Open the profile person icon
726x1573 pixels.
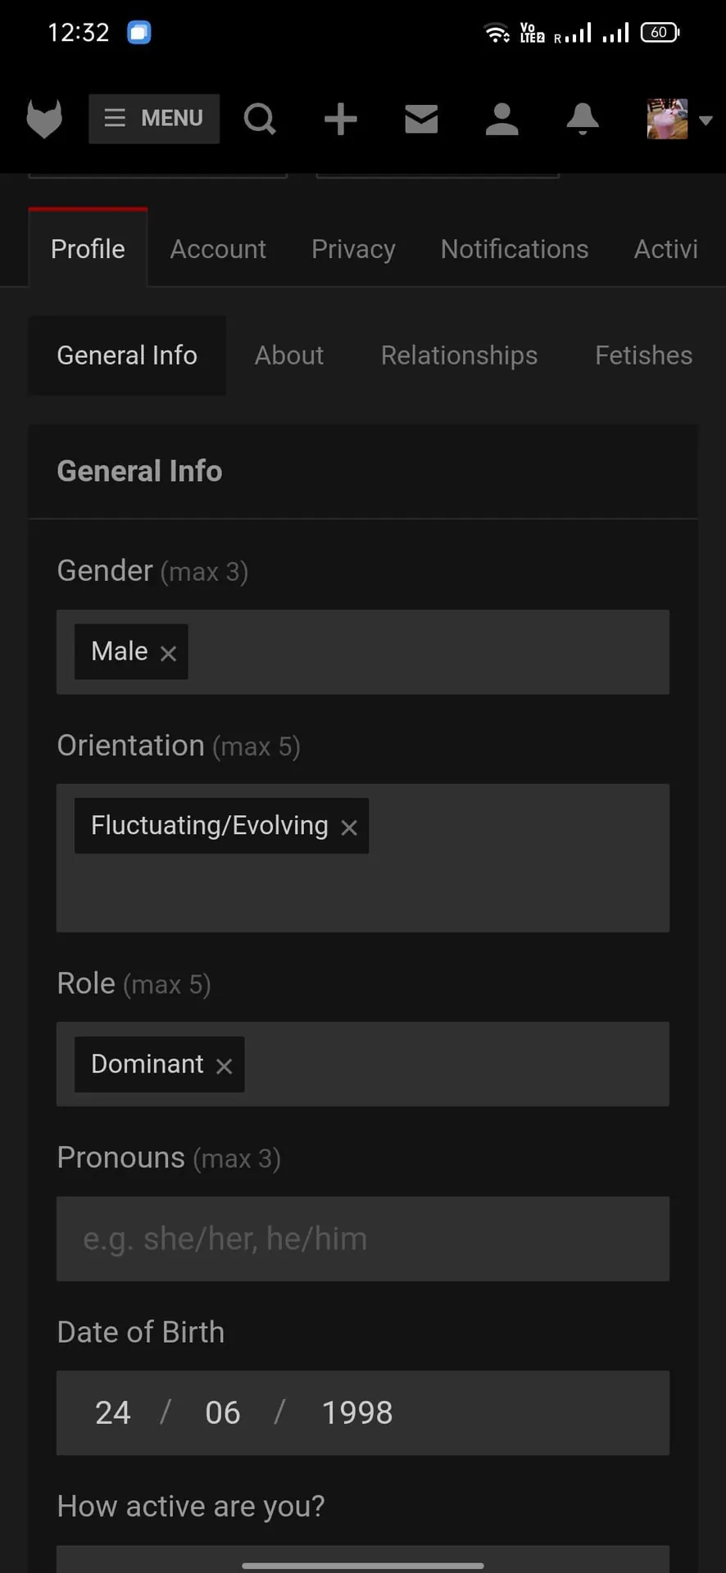(x=501, y=120)
